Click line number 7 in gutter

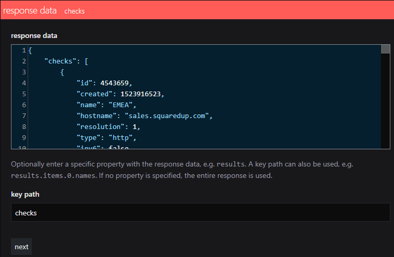[24, 115]
